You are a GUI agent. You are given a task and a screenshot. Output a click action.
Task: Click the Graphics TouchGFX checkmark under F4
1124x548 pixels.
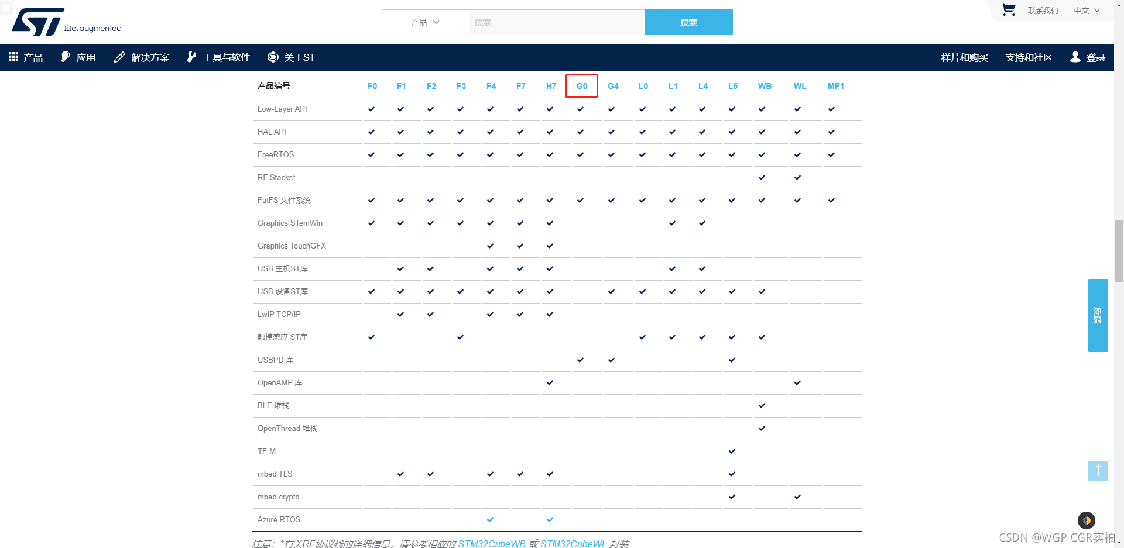coord(491,246)
